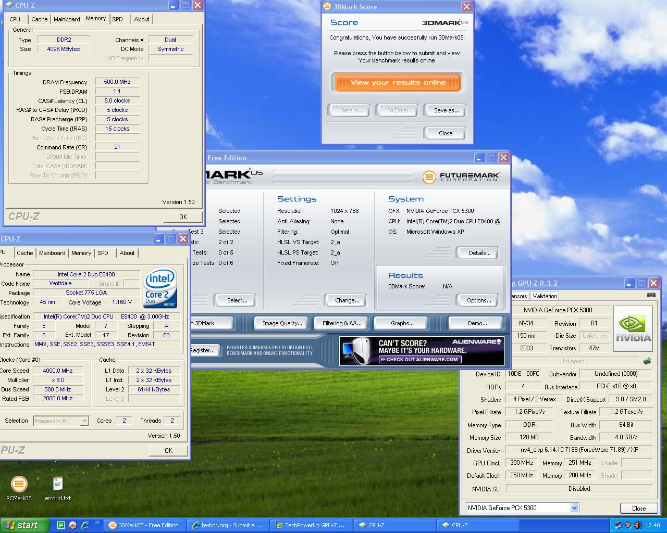Open Mainboard tab in Memory CPU-Z window

(x=67, y=19)
